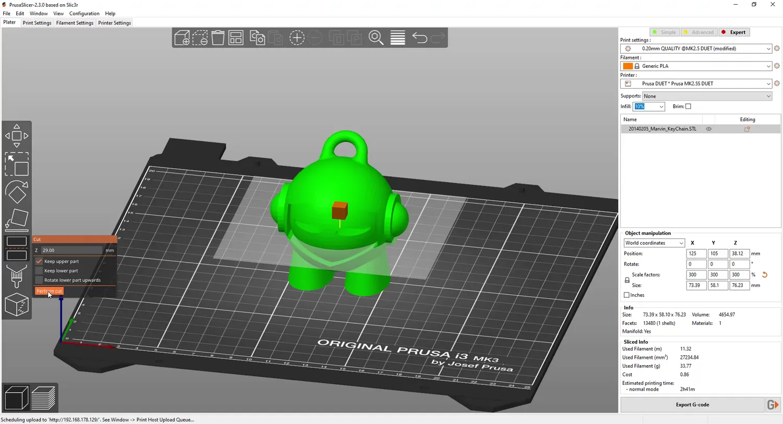Arrange objects on the bed
This screenshot has height=424, width=783.
pyautogui.click(x=236, y=38)
